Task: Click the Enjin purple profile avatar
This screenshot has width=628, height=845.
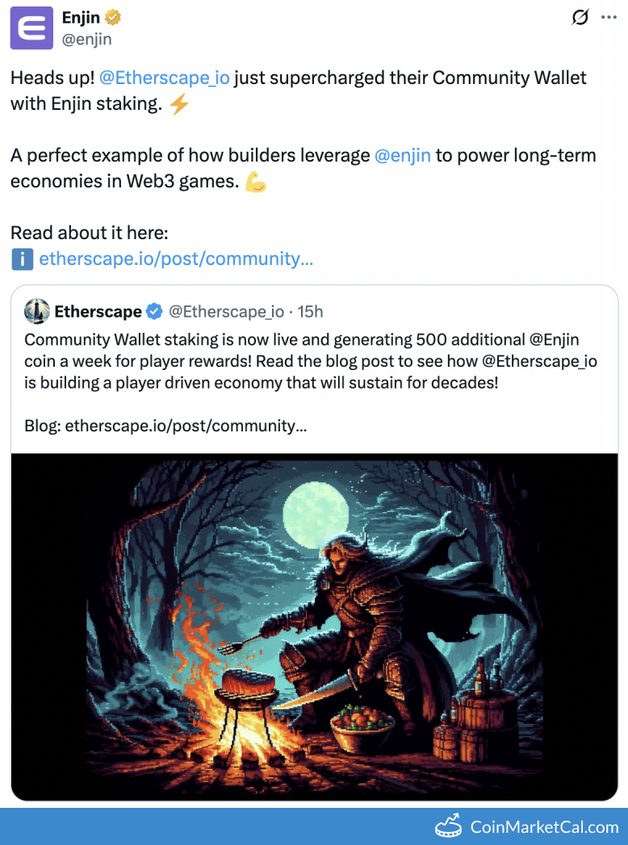Action: coord(32,29)
